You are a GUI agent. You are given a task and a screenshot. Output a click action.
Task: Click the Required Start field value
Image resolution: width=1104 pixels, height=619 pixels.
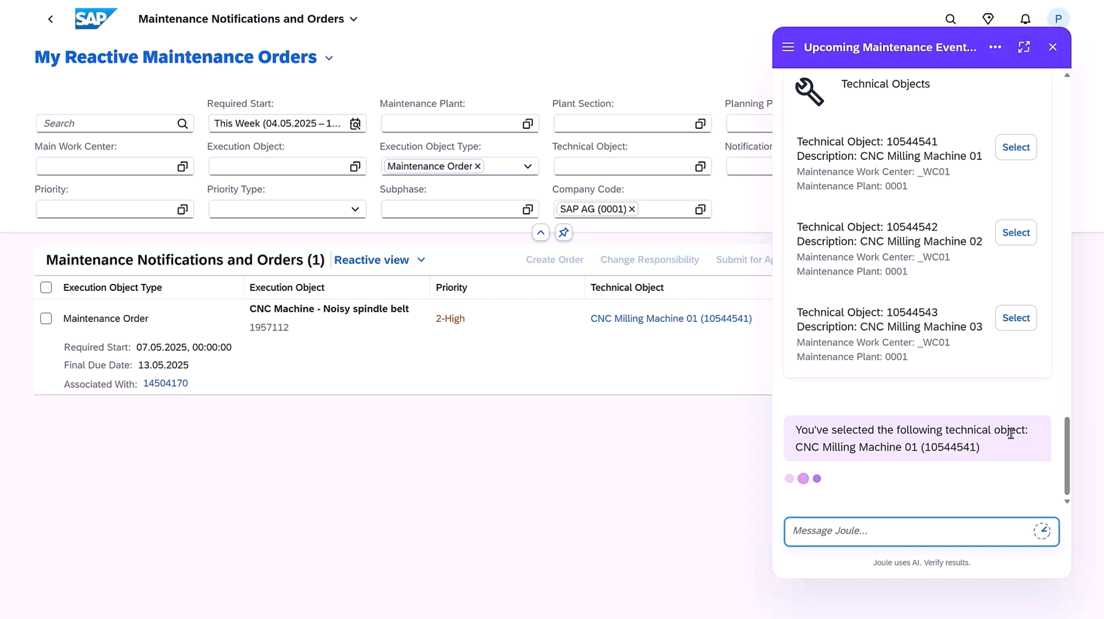pyautogui.click(x=277, y=123)
